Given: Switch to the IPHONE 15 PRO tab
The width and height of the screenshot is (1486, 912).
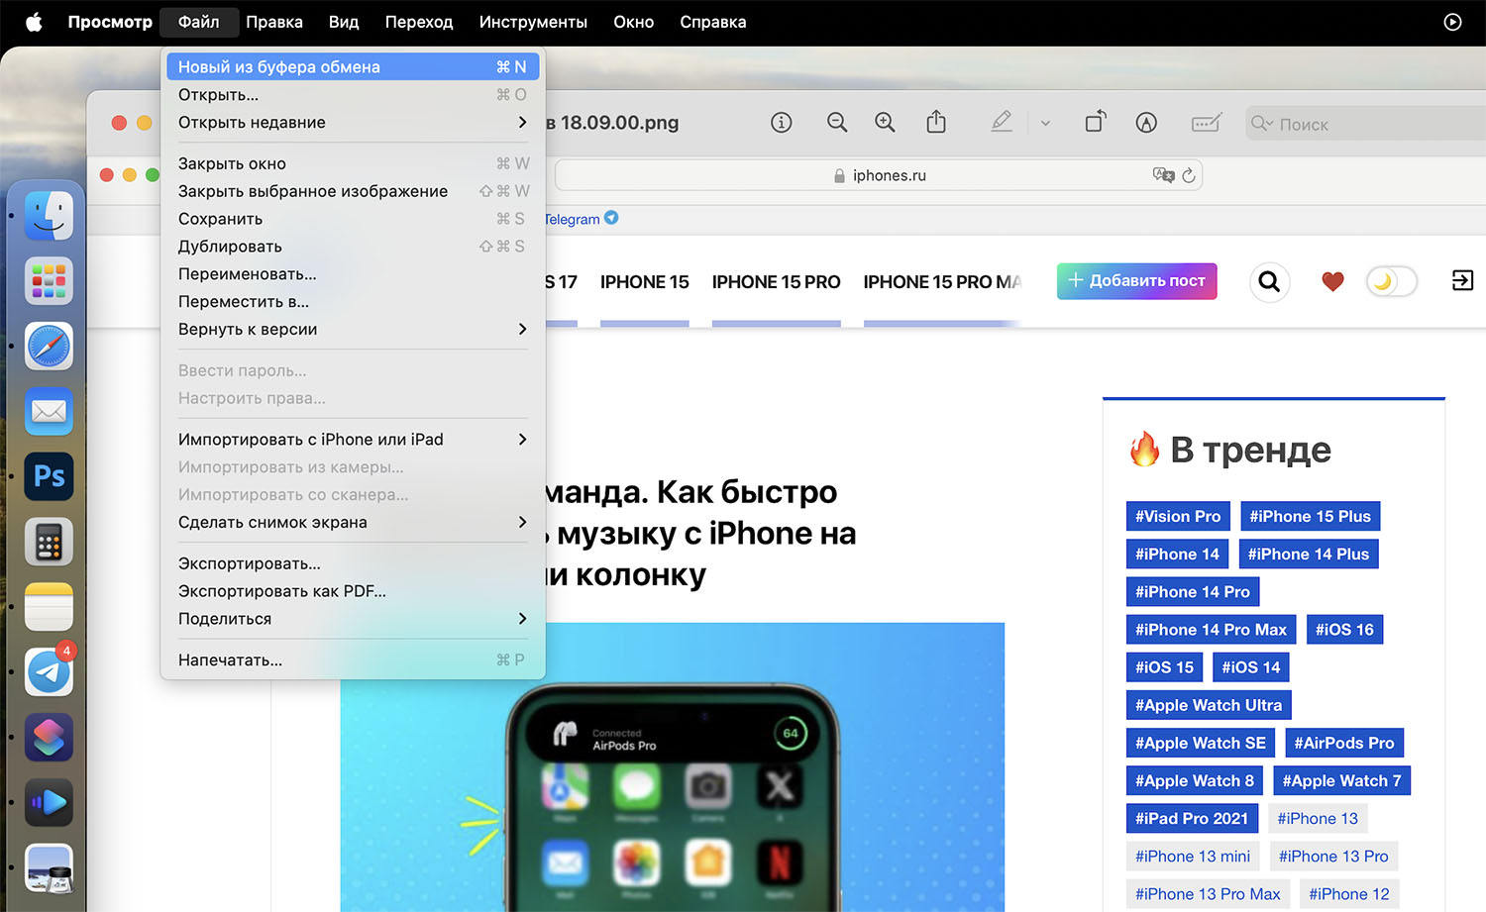Looking at the screenshot, I should click(x=776, y=282).
